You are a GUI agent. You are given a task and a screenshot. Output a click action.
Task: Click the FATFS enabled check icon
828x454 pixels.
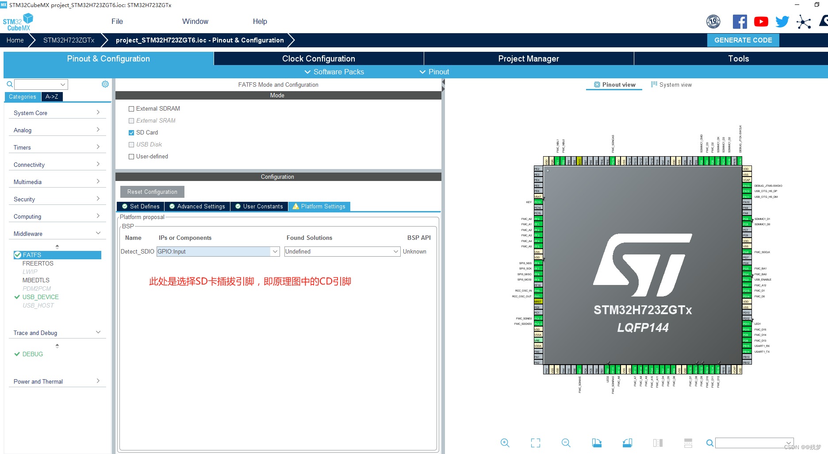[x=18, y=255]
